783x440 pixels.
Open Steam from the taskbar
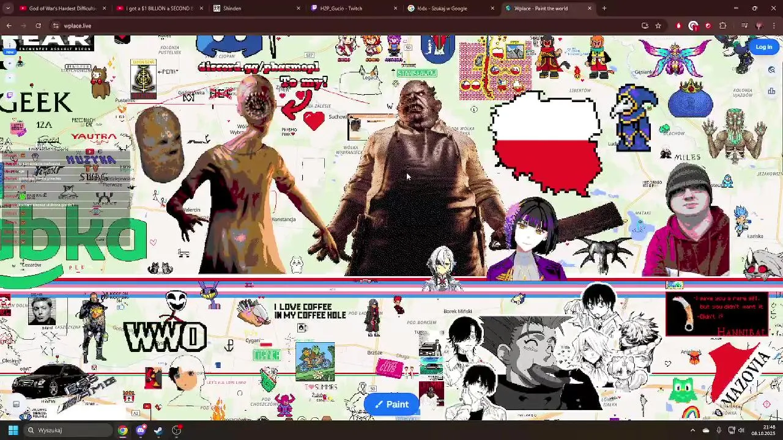click(x=158, y=430)
